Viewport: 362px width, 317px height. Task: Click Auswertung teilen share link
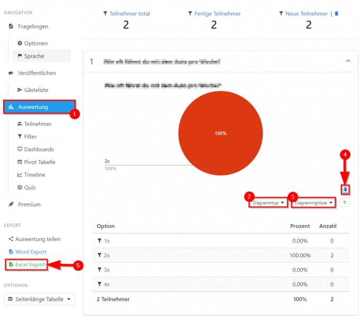click(35, 239)
